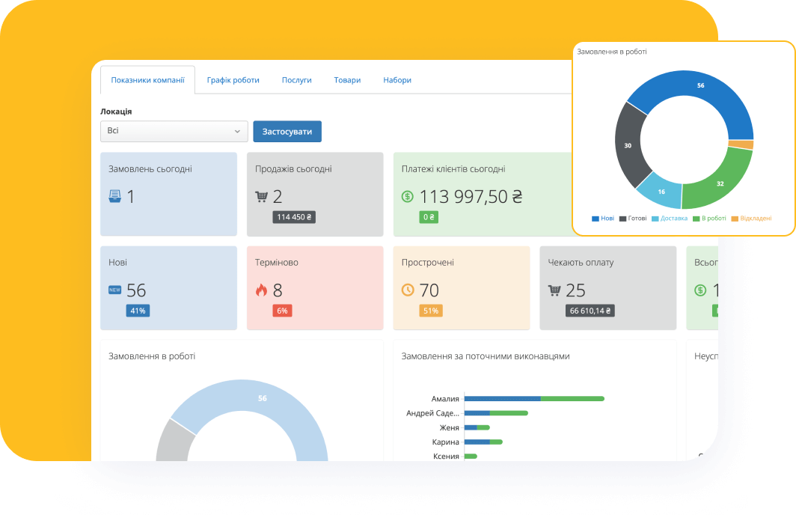
Task: Click the clock icon in Прострочені card
Action: [408, 290]
